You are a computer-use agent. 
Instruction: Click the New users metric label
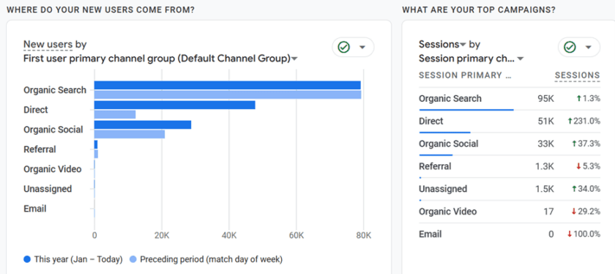click(48, 45)
